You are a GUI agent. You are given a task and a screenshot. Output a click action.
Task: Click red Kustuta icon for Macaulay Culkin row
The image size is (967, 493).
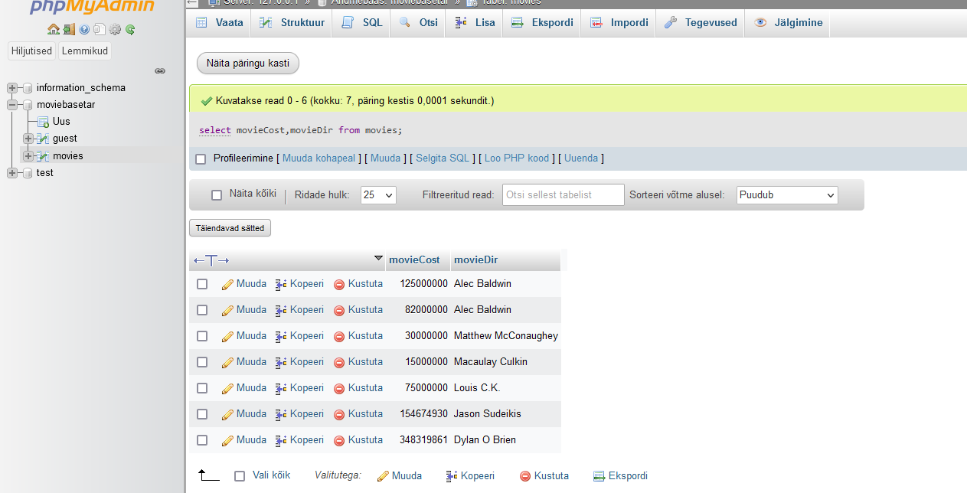[339, 362]
